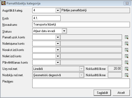This screenshot has height=98, width=132.
Task: Open the Statuss dropdown list
Action: click(64, 31)
